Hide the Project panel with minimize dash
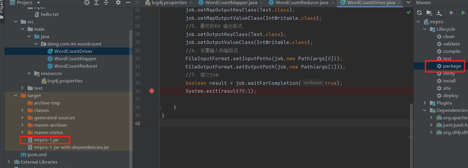This screenshot has width=468, height=168. pos(128,3)
